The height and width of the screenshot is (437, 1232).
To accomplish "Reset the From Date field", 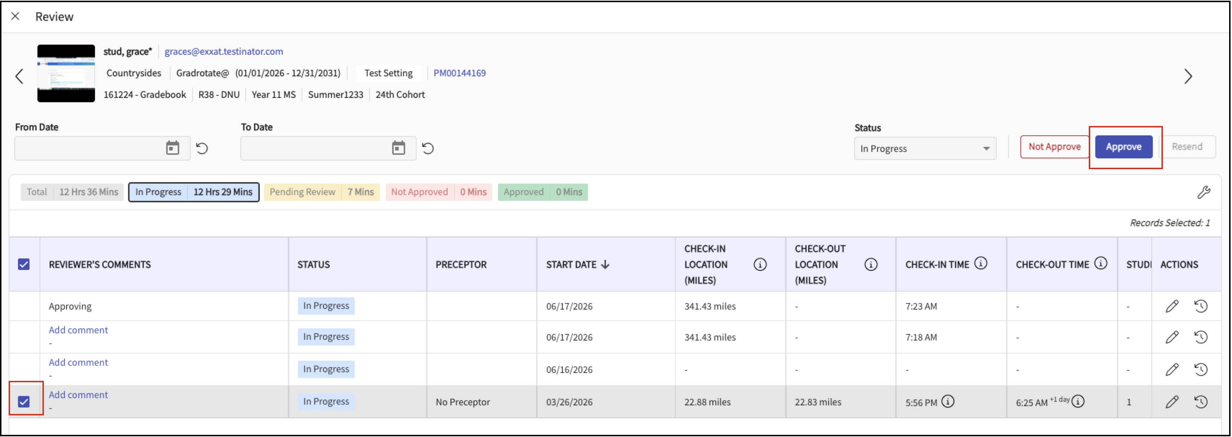I will tap(202, 148).
